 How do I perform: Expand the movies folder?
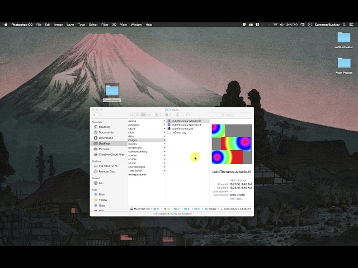pos(164,144)
